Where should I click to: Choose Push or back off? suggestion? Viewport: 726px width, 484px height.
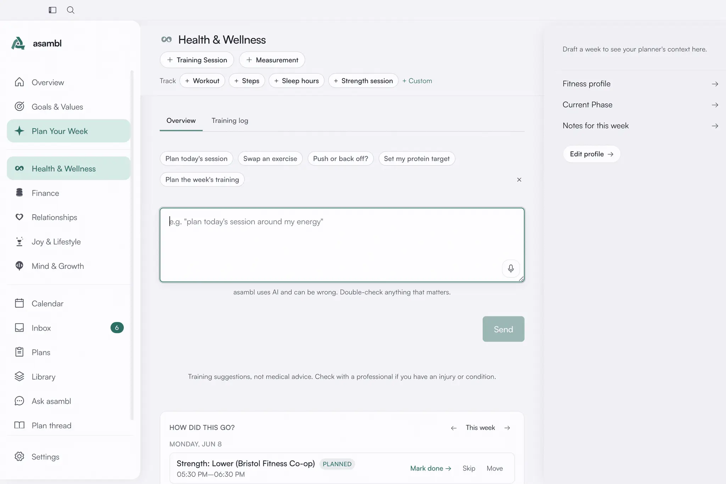(x=341, y=159)
